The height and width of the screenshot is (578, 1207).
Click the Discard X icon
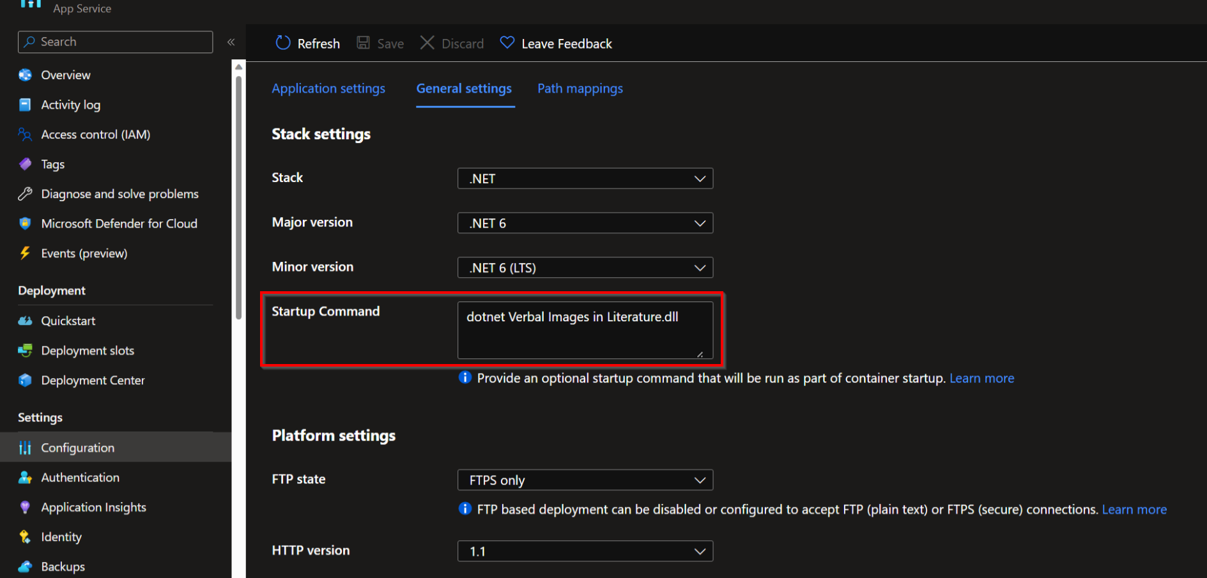click(x=427, y=43)
